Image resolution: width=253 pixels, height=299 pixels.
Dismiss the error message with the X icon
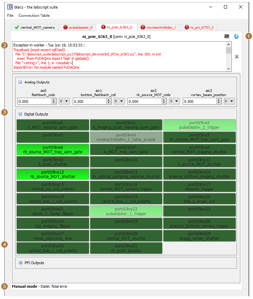tap(237, 57)
